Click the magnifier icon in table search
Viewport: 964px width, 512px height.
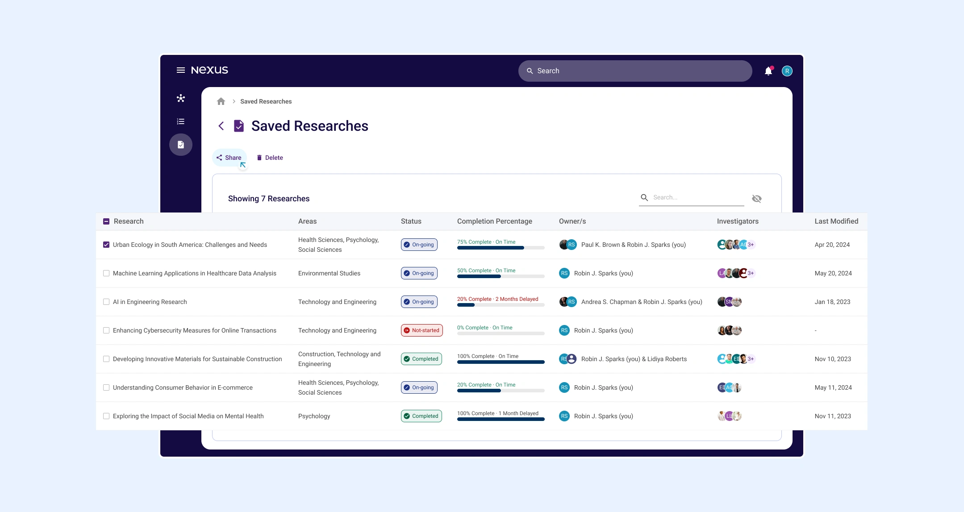[644, 197]
